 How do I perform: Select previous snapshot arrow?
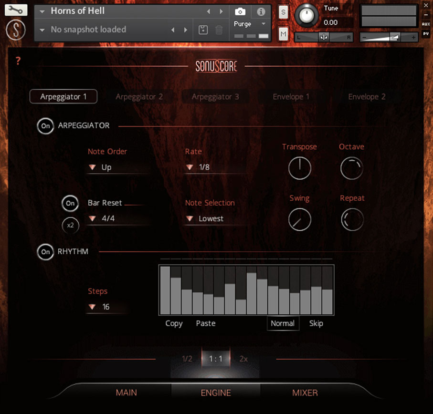(173, 30)
